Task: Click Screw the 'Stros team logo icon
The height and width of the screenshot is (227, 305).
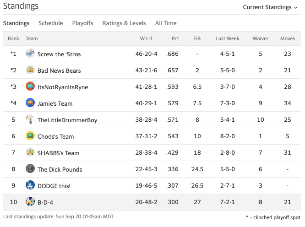Action: (30, 54)
